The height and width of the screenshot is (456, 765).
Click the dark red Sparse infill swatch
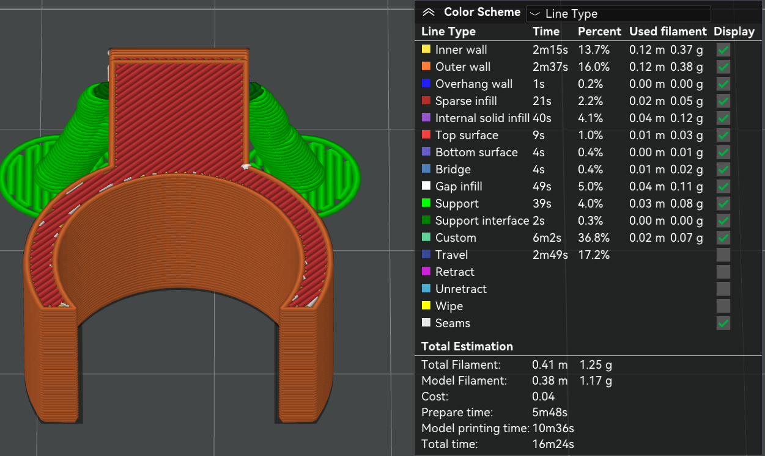click(426, 101)
